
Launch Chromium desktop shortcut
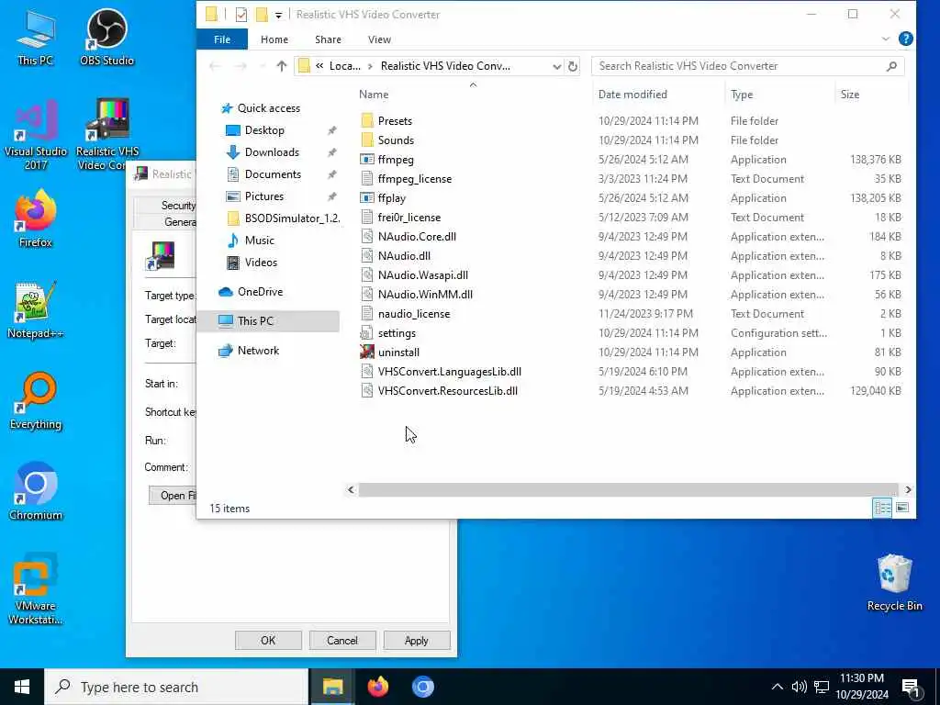point(36,492)
